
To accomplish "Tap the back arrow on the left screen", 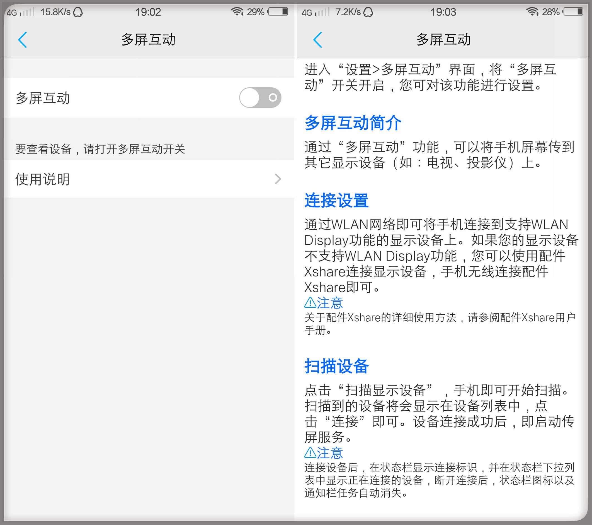I will (22, 40).
